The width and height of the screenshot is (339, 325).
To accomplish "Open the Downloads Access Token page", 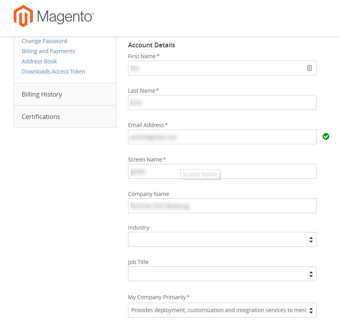I will [x=53, y=72].
